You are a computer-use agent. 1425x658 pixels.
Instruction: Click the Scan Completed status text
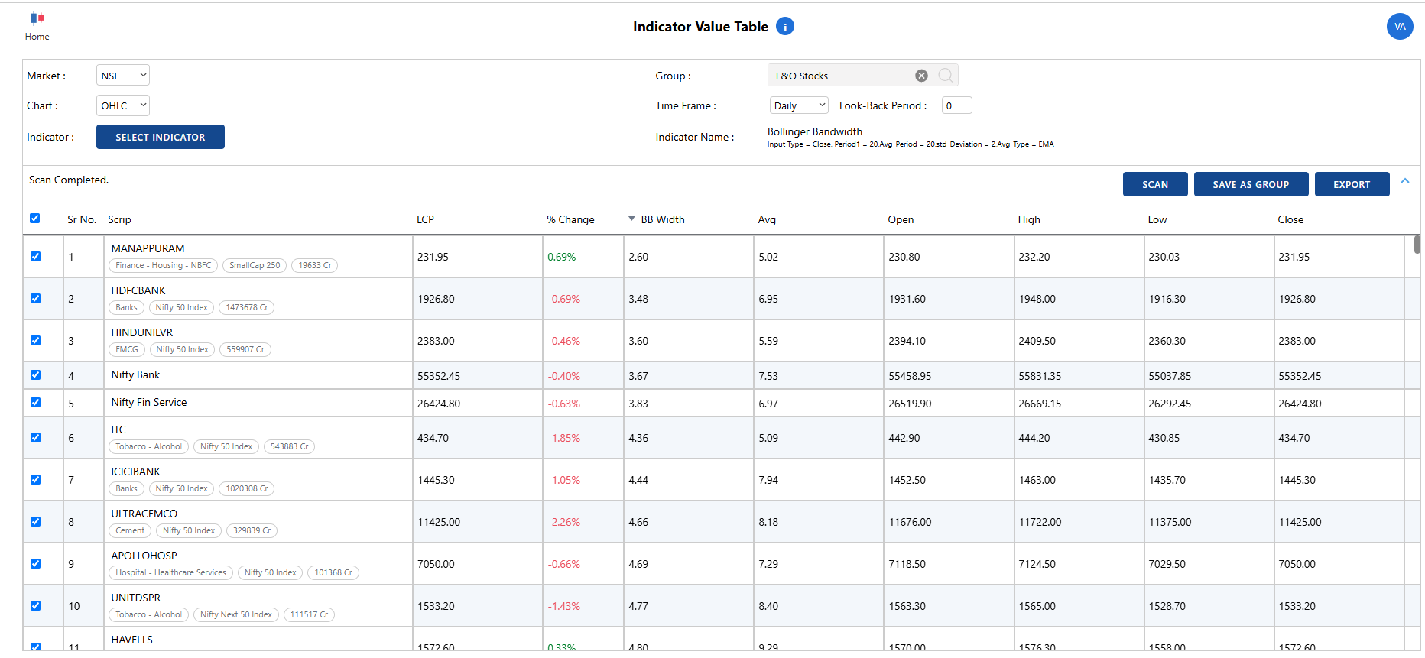(69, 180)
